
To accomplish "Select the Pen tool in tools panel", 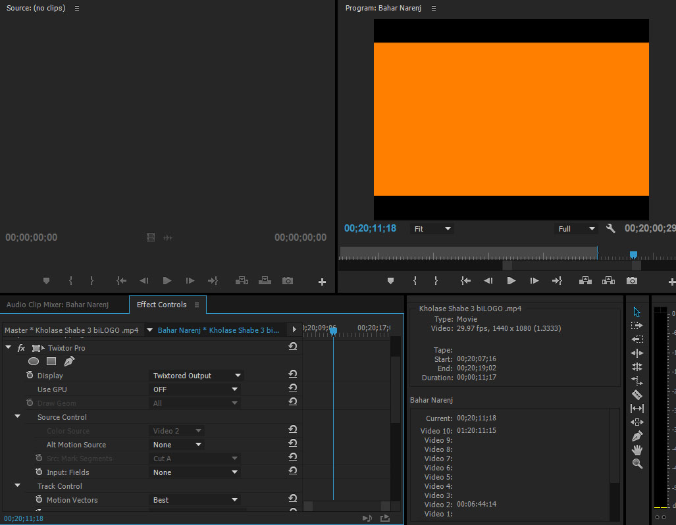I will click(637, 436).
